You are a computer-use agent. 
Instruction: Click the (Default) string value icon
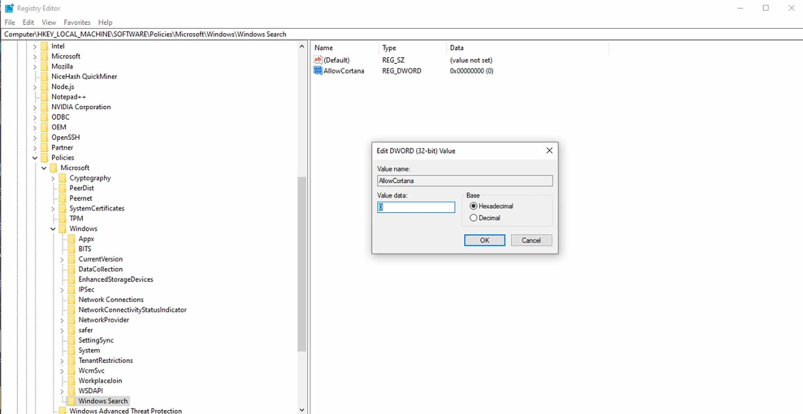(318, 60)
